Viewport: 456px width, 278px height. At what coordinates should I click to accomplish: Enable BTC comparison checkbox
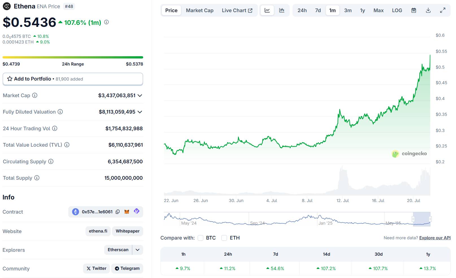coord(200,238)
